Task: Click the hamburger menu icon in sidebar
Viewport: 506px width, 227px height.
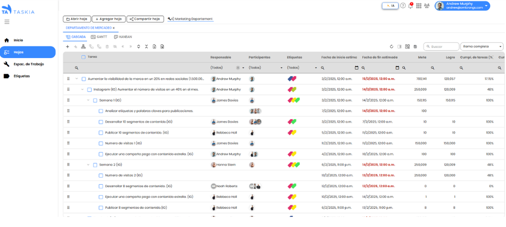Action: (7, 22)
